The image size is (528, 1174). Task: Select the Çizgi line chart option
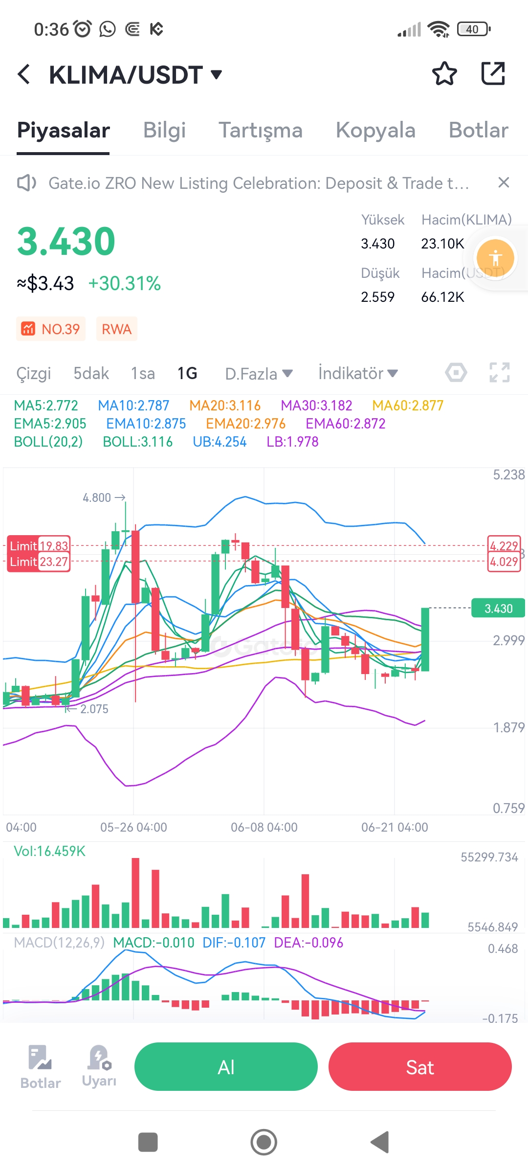pyautogui.click(x=34, y=373)
